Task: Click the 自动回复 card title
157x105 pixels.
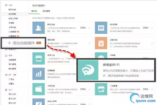Action: click(114, 24)
